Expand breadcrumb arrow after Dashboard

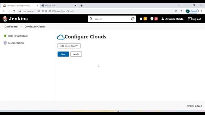click(x=21, y=27)
